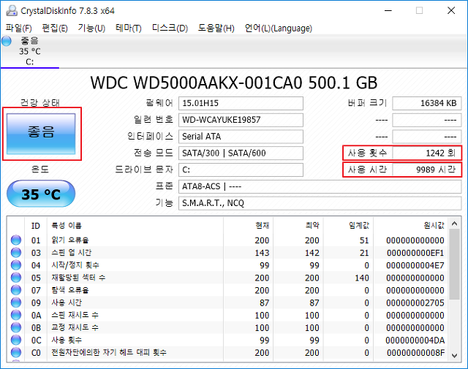Open the 편집(E) menu

[x=55, y=28]
